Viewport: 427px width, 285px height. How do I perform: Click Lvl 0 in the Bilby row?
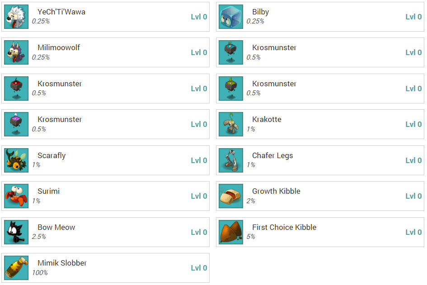tap(413, 17)
